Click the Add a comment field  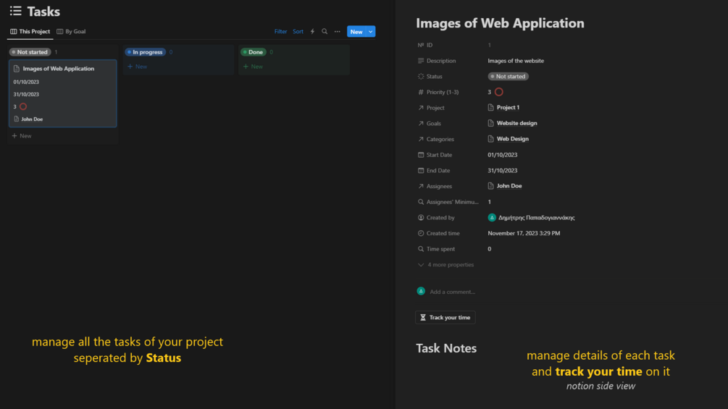(453, 292)
